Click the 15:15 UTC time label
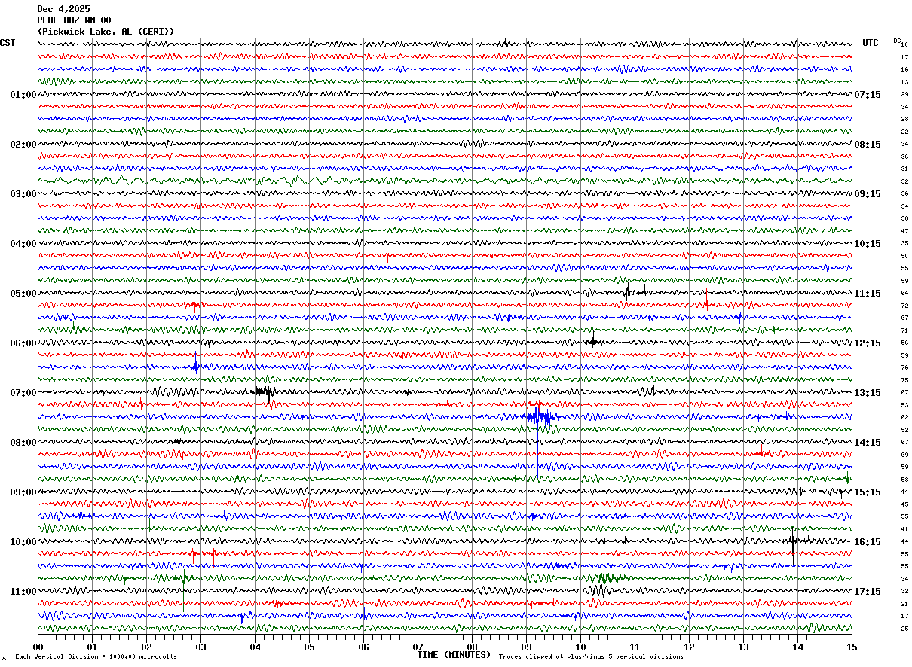Image resolution: width=912 pixels, height=667 pixels. coord(867,492)
